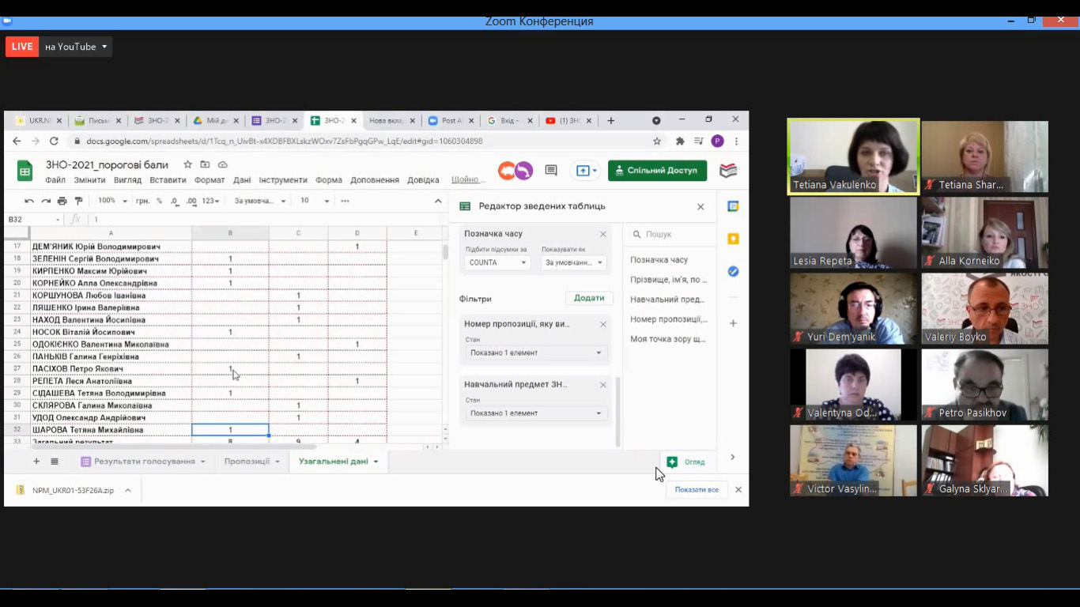
Task: Click the B32 name box
Action: [x=34, y=220]
